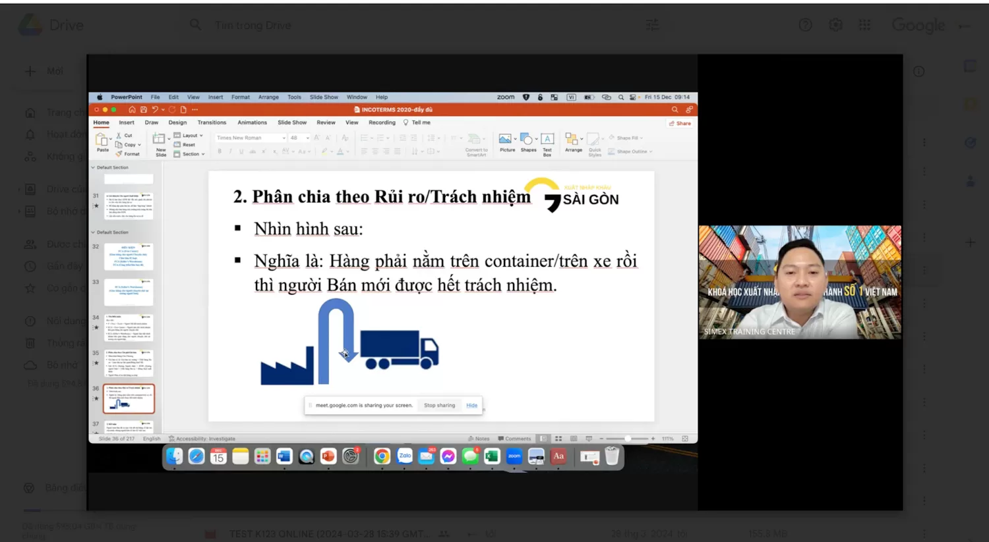Toggle Bold formatting in ribbon
989x542 pixels.
[220, 151]
